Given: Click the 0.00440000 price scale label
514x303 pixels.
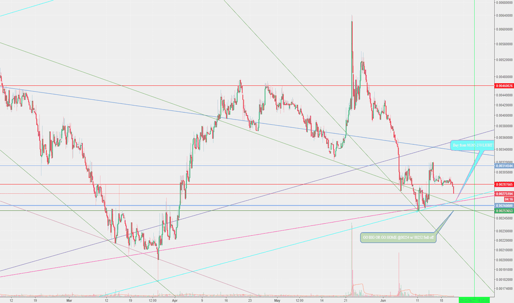Looking at the screenshot, I should (505, 95).
